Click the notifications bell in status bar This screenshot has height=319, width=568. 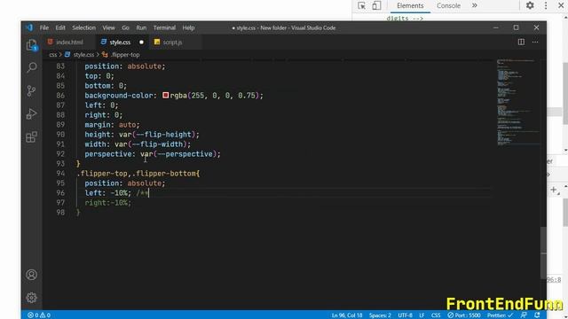pyautogui.click(x=537, y=315)
